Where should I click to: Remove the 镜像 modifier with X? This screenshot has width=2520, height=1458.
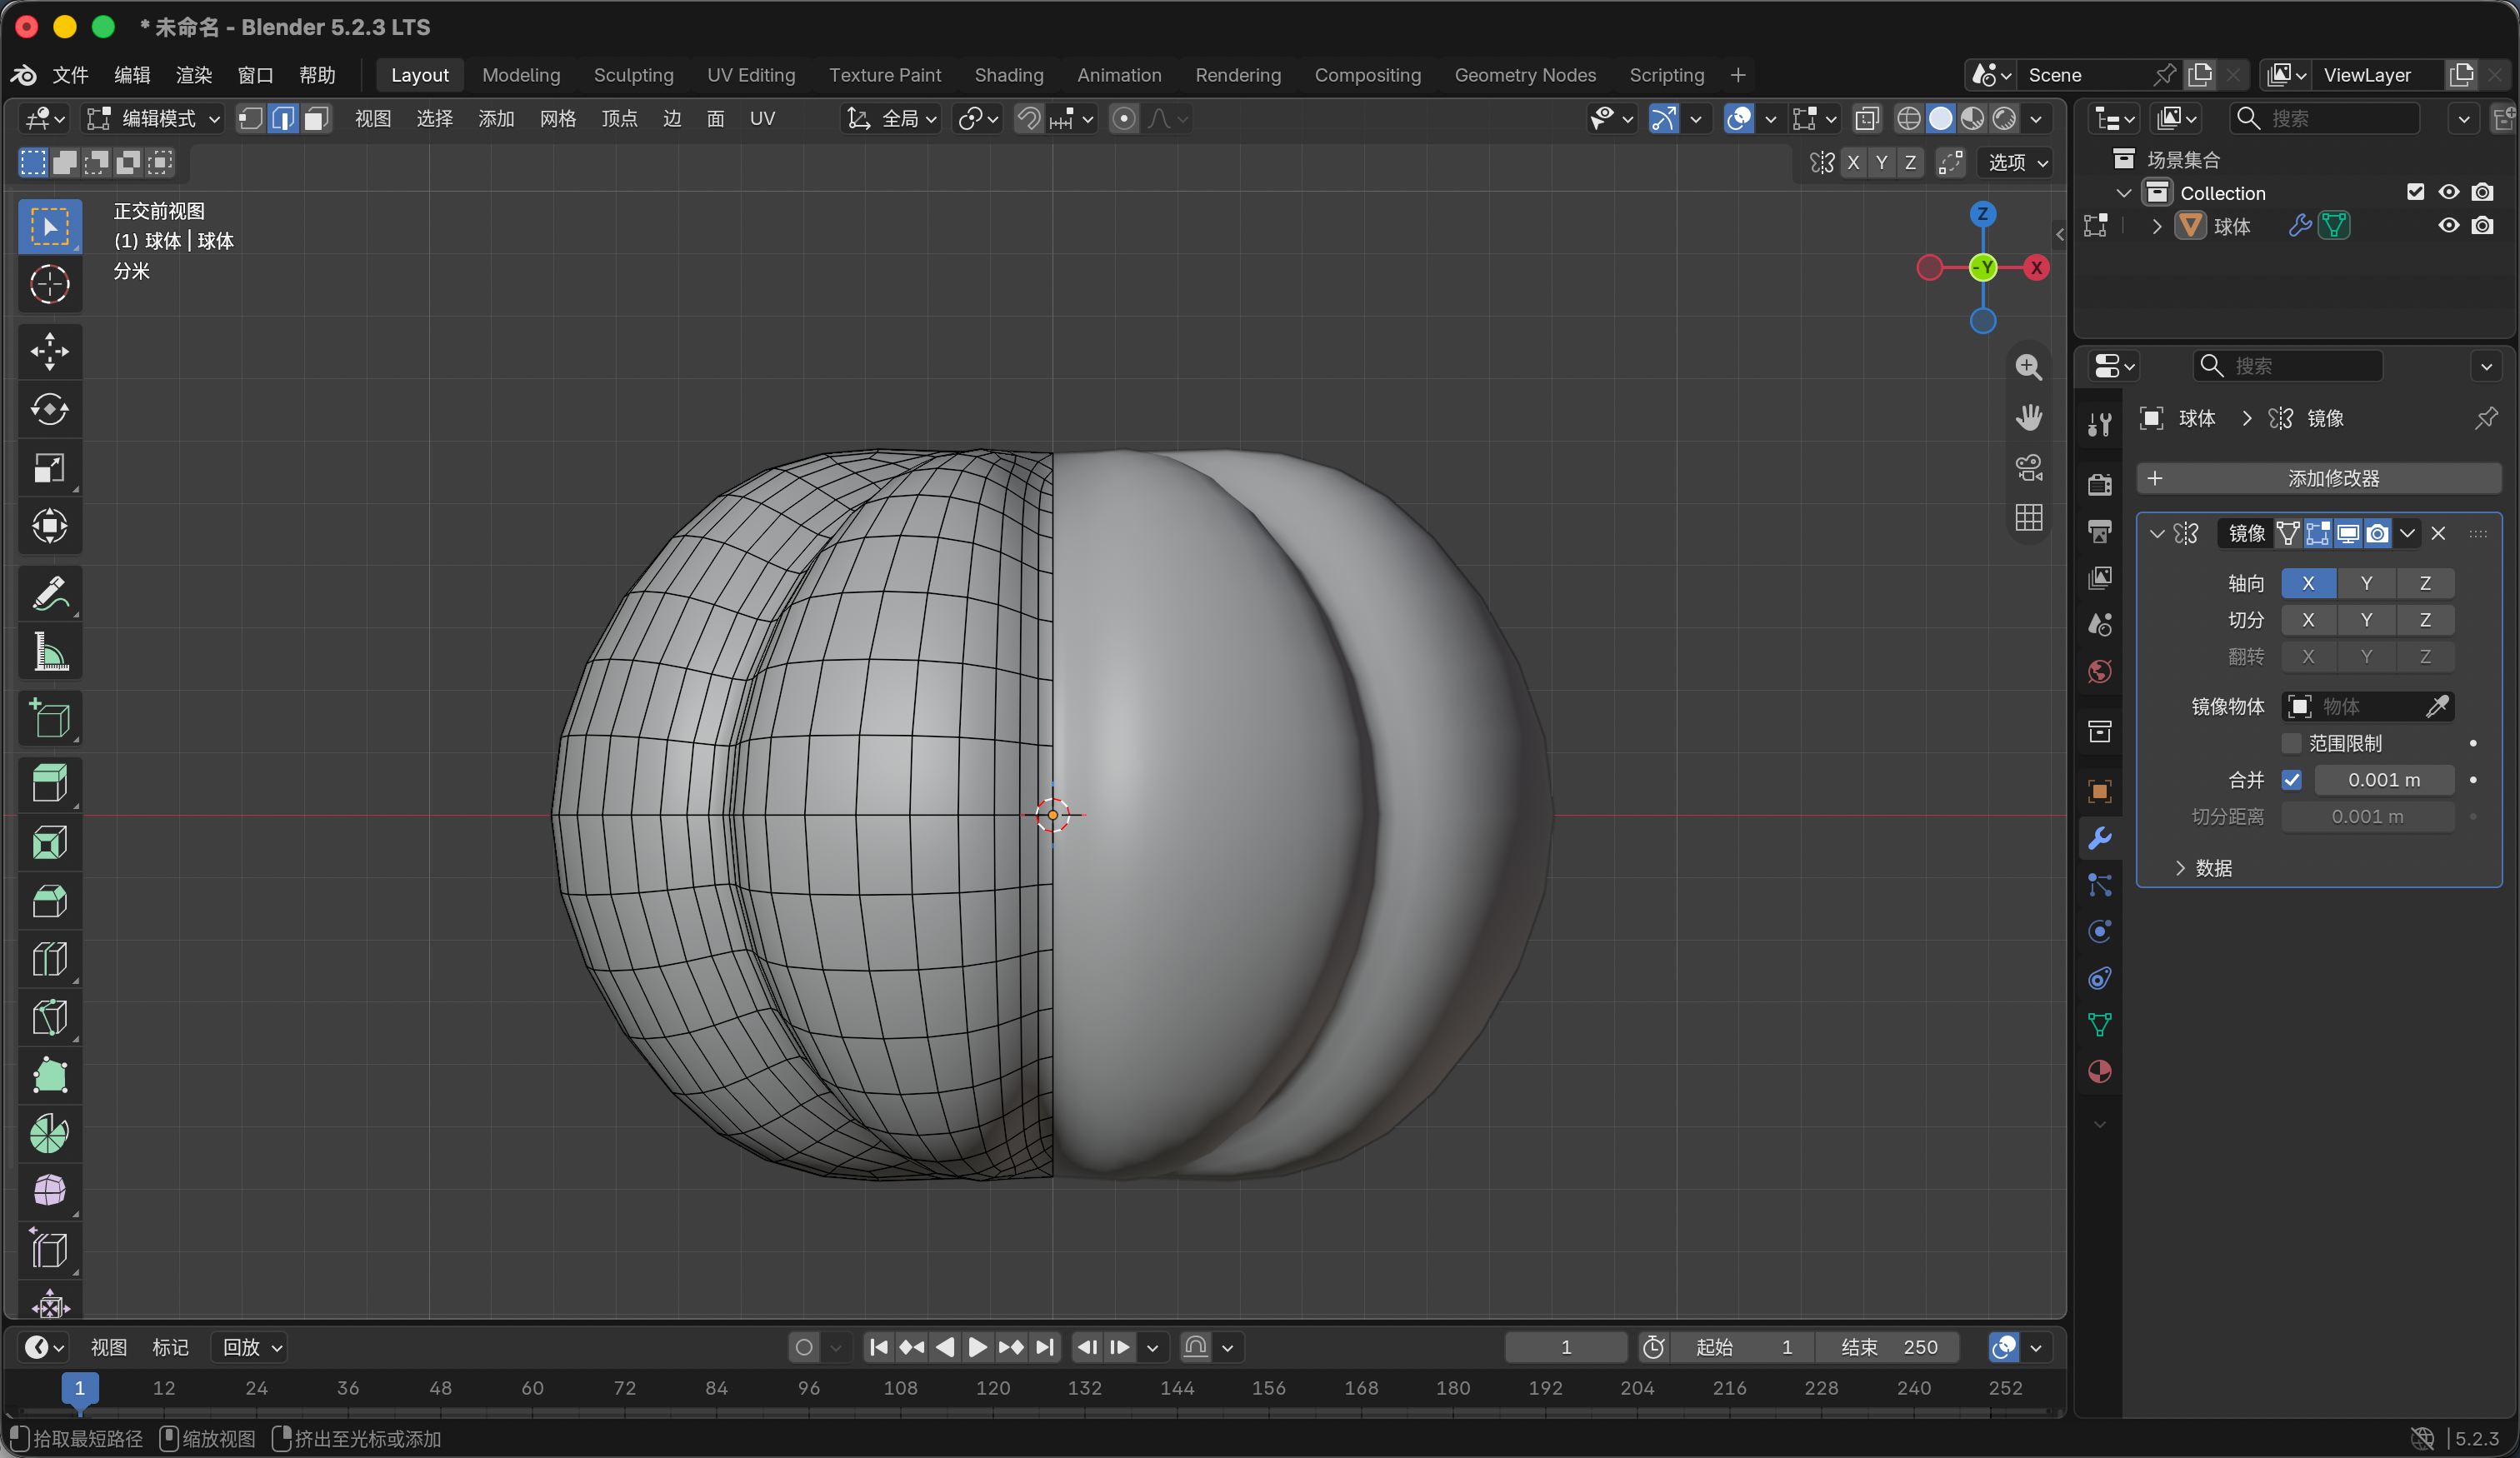point(2438,533)
